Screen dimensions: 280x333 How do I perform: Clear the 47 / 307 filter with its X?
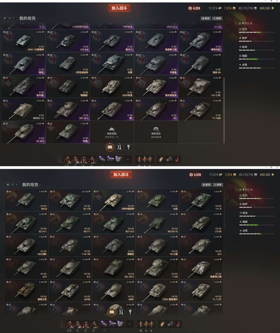pyautogui.click(x=14, y=18)
